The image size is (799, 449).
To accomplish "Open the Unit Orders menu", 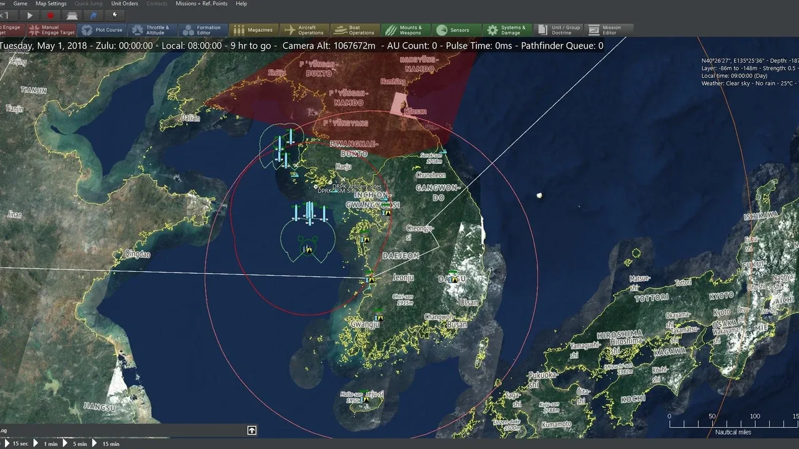I will [x=125, y=4].
